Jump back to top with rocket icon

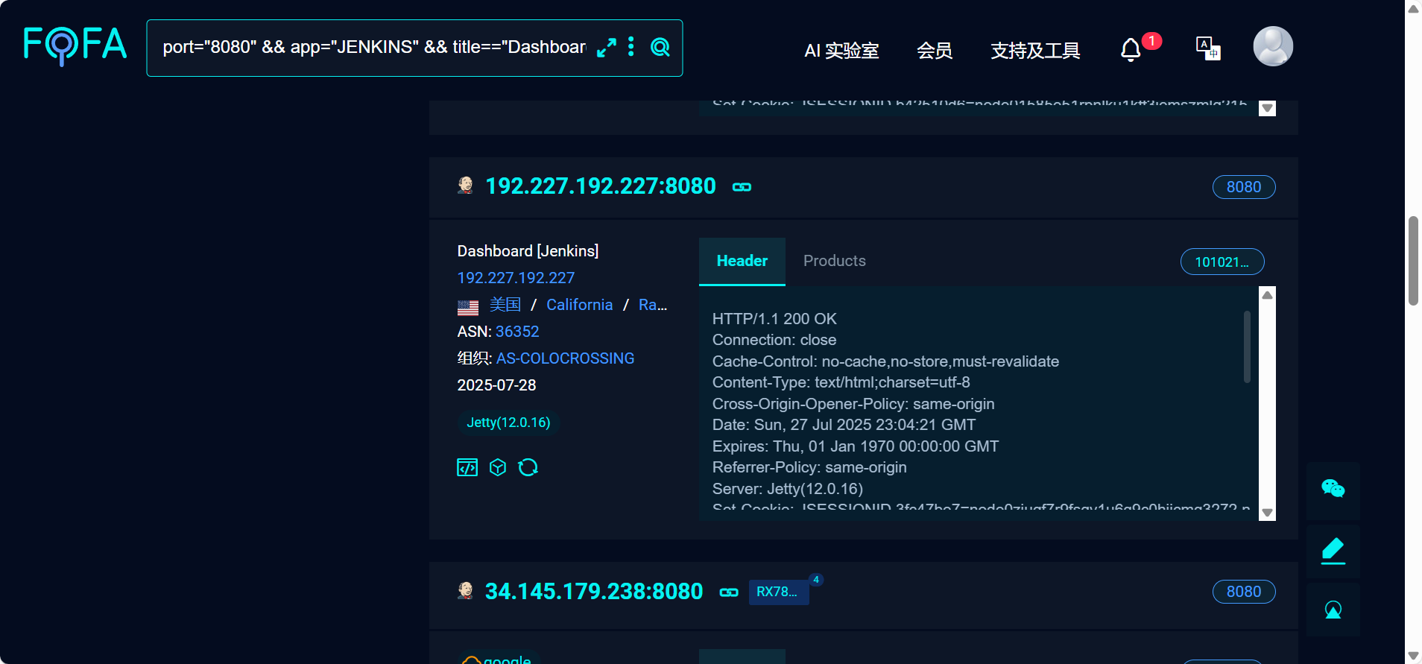(1333, 610)
